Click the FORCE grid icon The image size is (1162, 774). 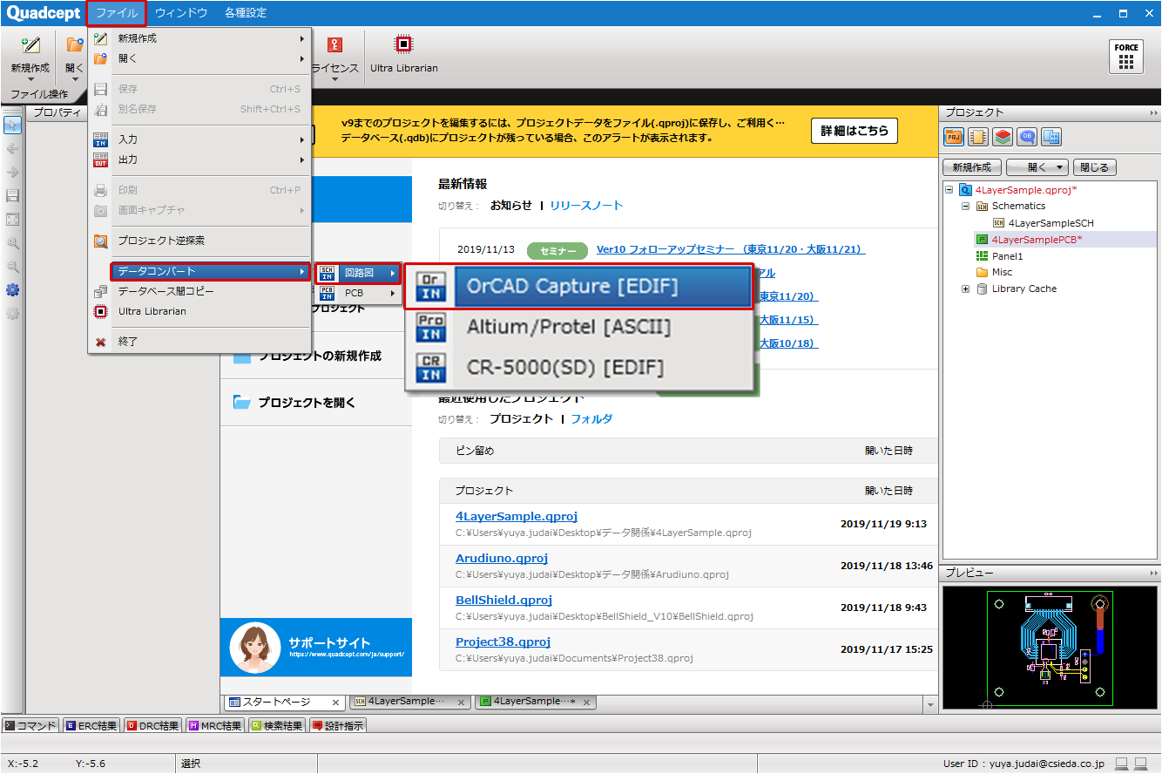click(x=1125, y=57)
